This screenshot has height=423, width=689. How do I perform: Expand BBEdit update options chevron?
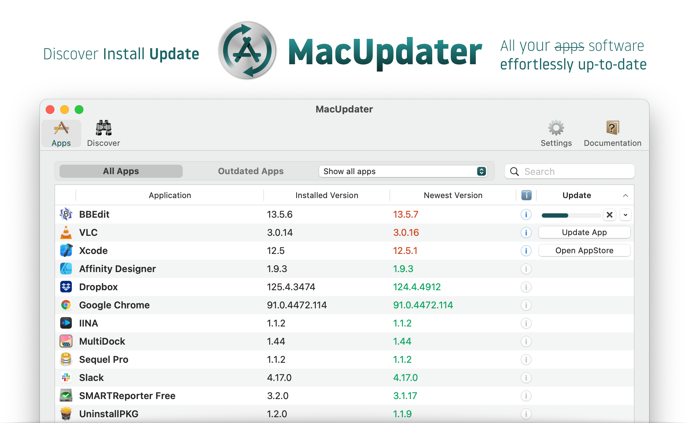point(626,215)
